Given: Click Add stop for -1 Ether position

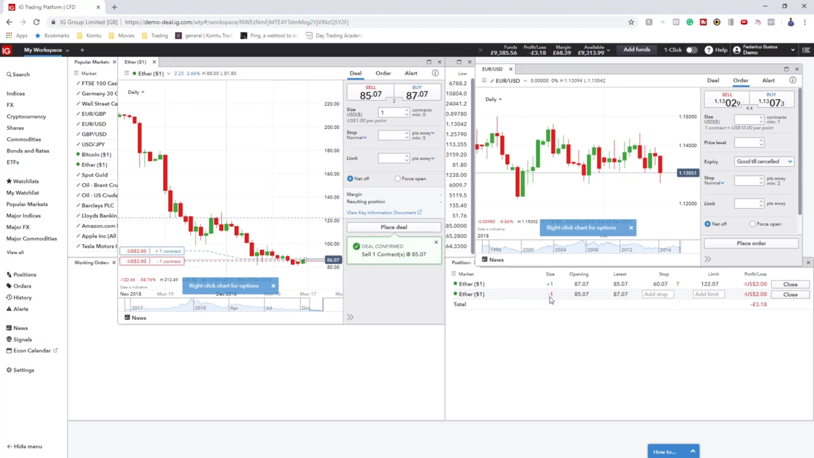Looking at the screenshot, I should (658, 294).
